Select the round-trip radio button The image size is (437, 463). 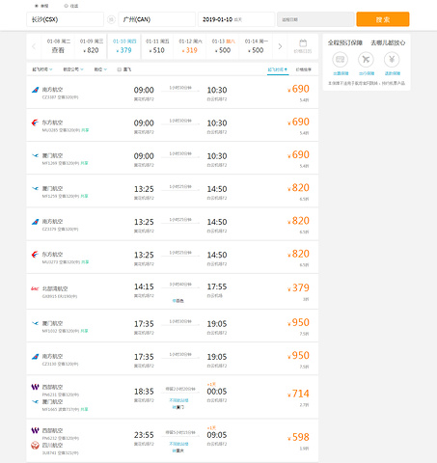pyautogui.click(x=66, y=6)
